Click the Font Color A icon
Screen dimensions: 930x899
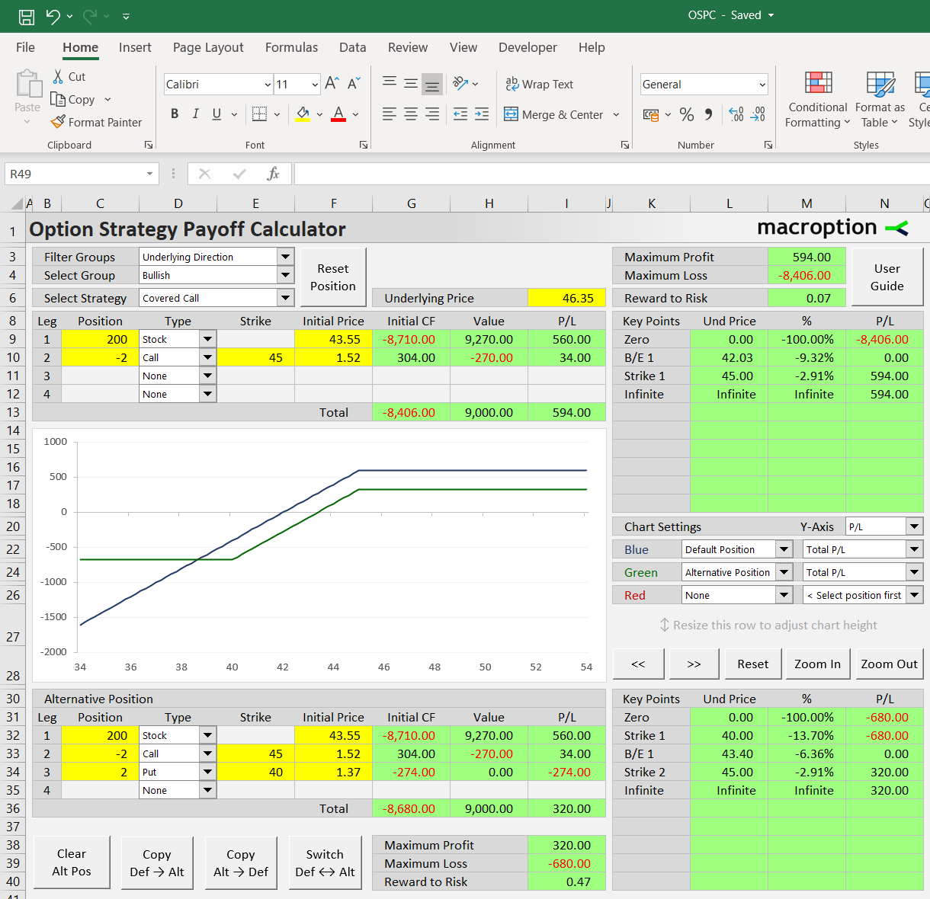pos(339,114)
